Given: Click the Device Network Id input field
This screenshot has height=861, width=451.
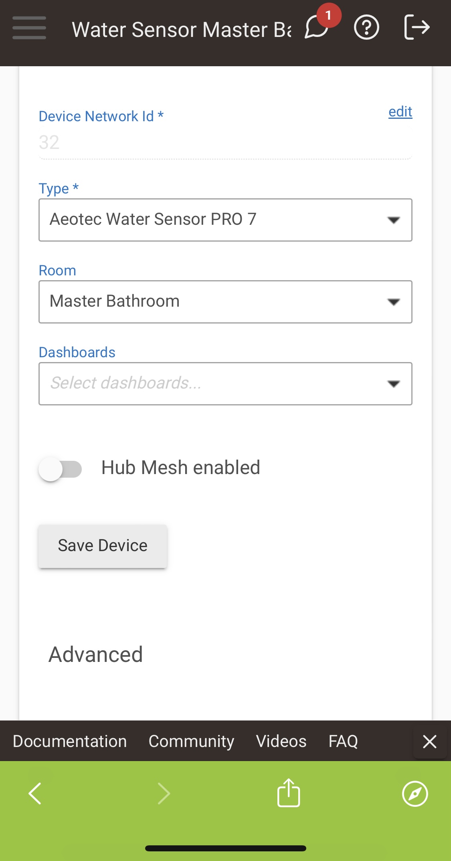Looking at the screenshot, I should 224,143.
